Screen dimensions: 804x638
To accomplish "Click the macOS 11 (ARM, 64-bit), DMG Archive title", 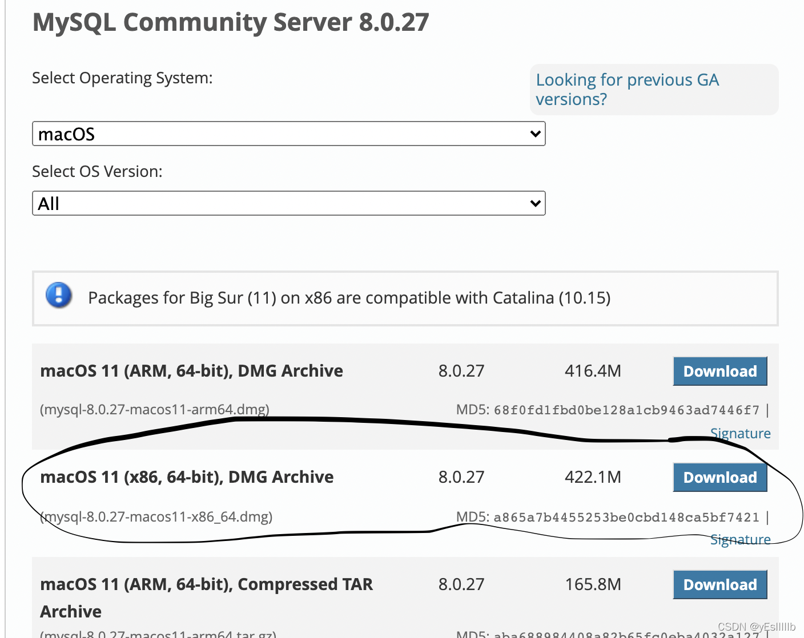I will pos(191,371).
